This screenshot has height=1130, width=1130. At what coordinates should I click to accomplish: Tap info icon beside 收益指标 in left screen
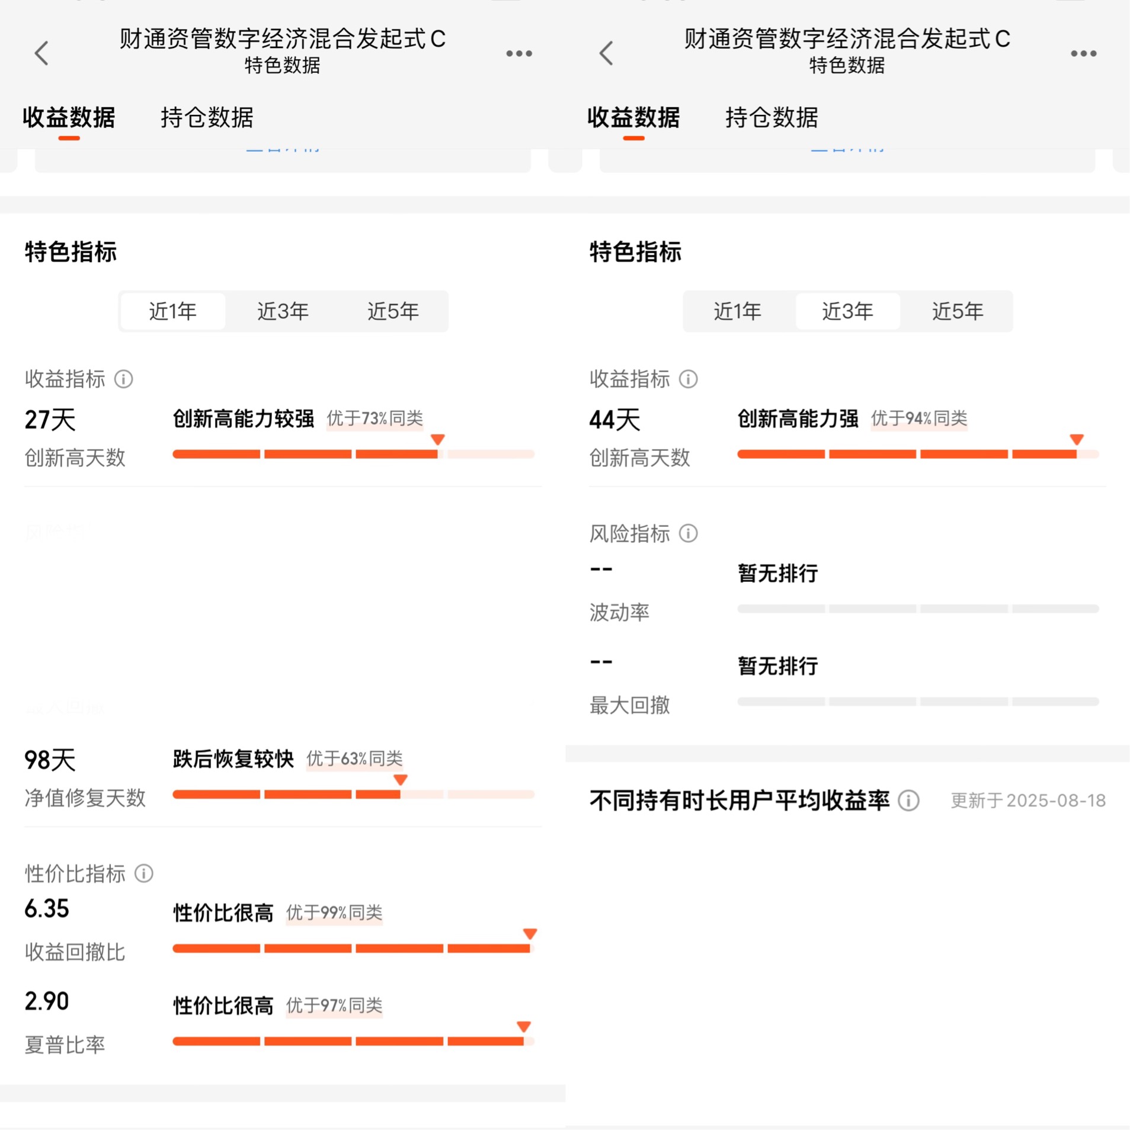point(123,379)
